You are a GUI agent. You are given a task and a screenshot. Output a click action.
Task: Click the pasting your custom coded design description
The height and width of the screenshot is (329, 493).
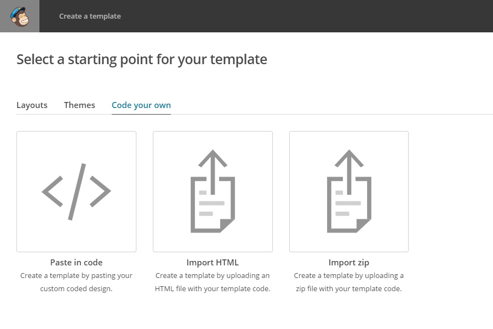point(76,282)
